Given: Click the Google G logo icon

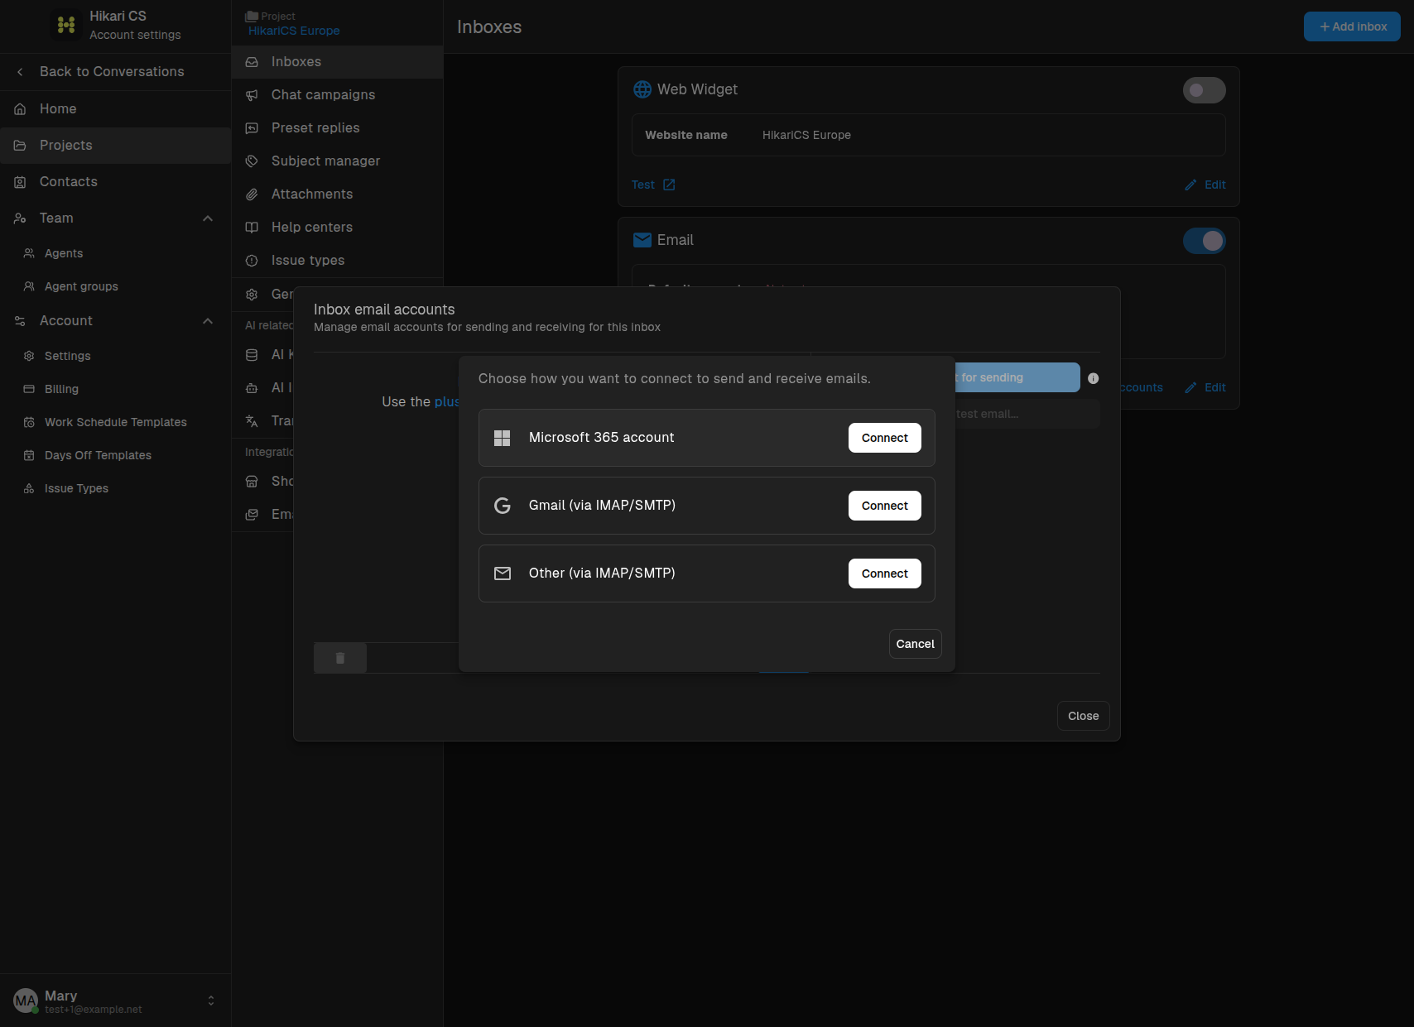Looking at the screenshot, I should pos(503,506).
